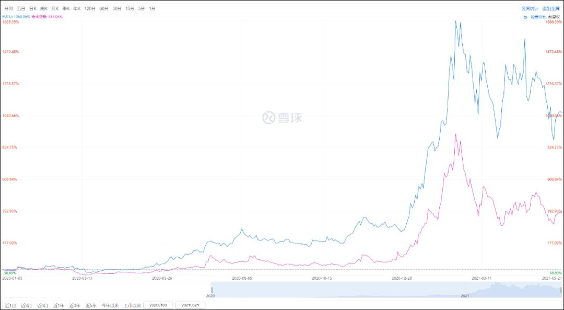
Task: Click the undo arrow icon beside 设置对比
Action: pyautogui.click(x=525, y=17)
